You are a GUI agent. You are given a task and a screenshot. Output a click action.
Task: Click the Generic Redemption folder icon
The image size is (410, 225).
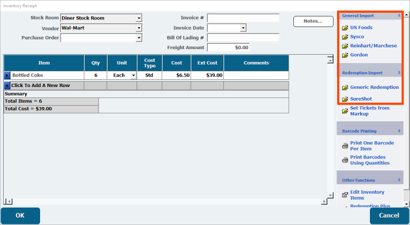tap(345, 87)
